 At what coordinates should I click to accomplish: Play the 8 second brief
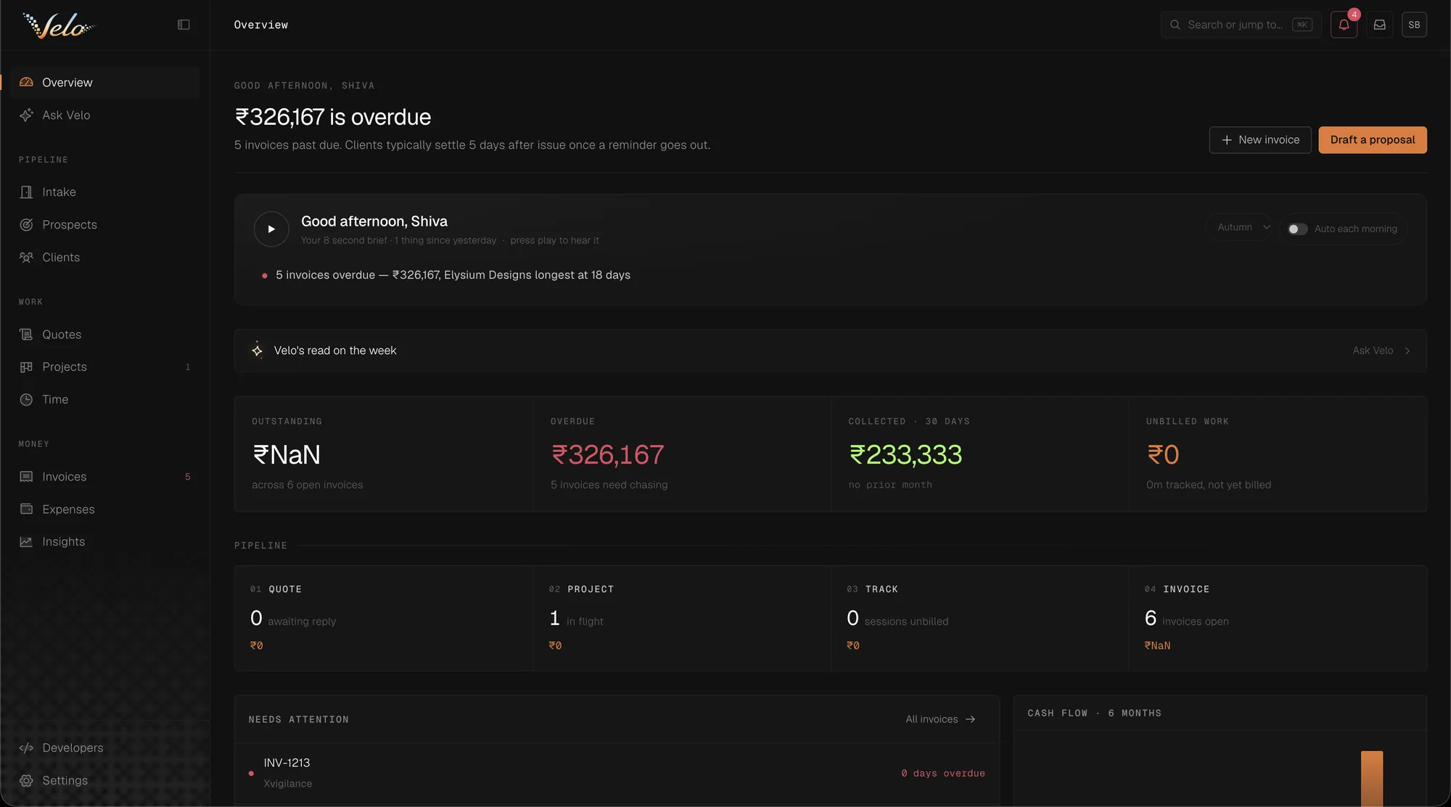pyautogui.click(x=271, y=229)
